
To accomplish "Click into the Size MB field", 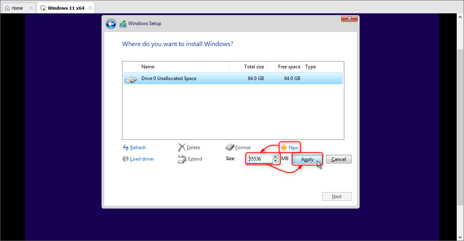I will point(259,159).
